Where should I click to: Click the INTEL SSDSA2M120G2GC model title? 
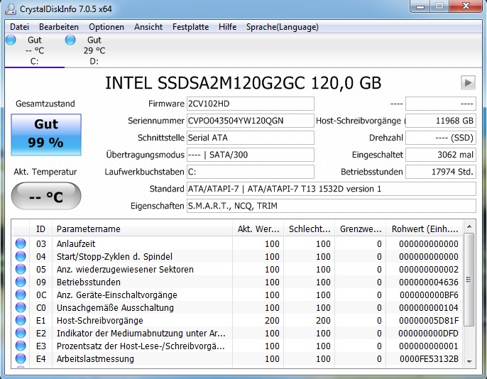pyautogui.click(x=243, y=83)
